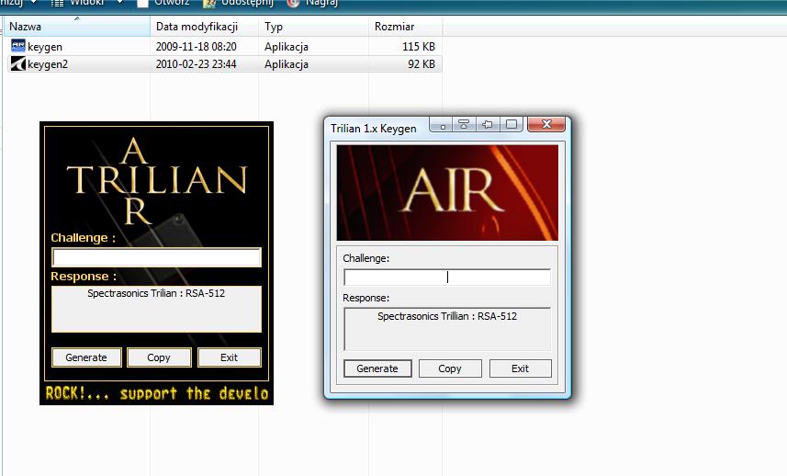This screenshot has height=476, width=787.
Task: Sort by Data modyfikacji column header
Action: [204, 27]
